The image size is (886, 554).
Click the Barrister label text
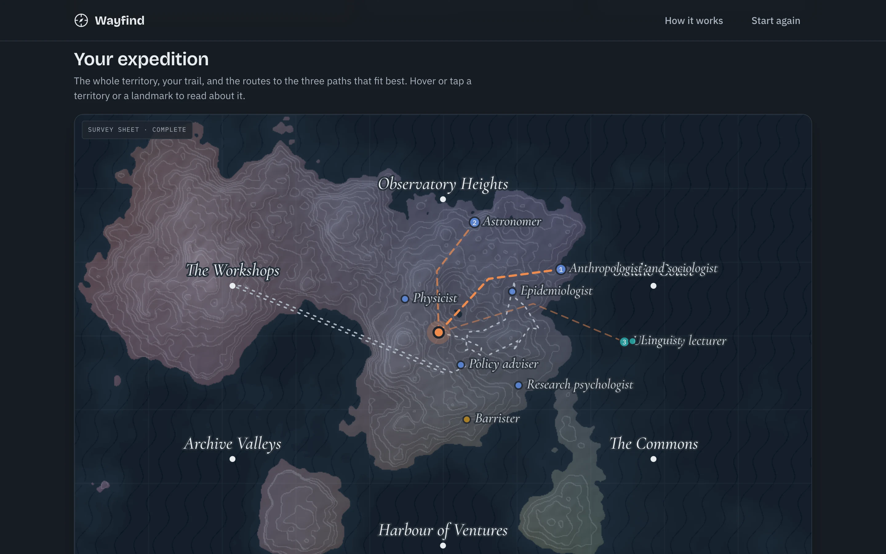click(497, 419)
